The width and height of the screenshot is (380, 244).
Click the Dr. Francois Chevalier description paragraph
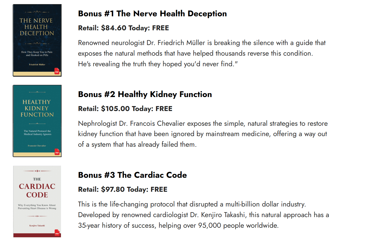(202, 134)
